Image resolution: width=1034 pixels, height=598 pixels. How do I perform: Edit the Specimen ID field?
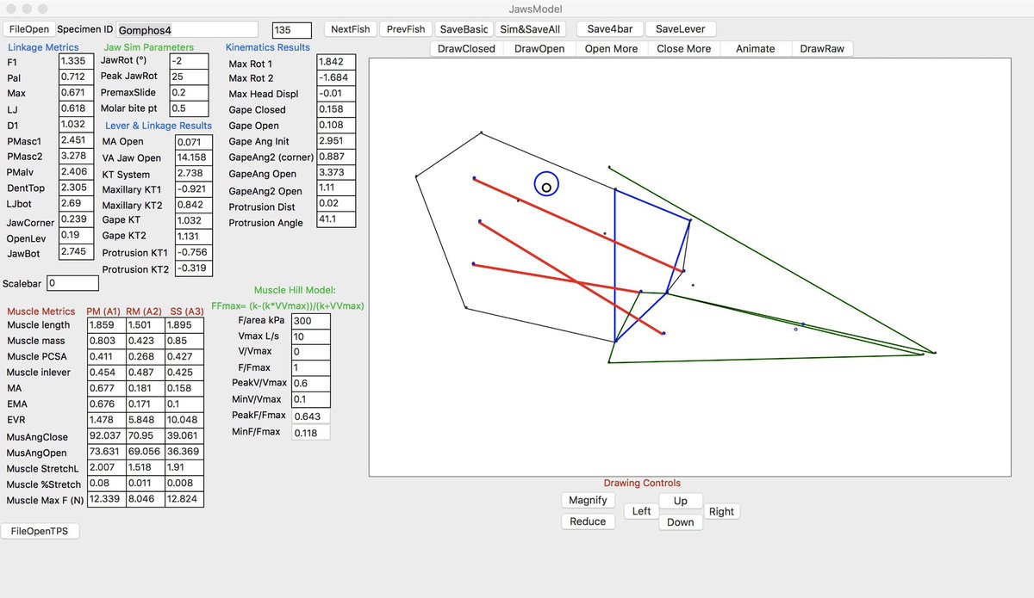pos(185,28)
